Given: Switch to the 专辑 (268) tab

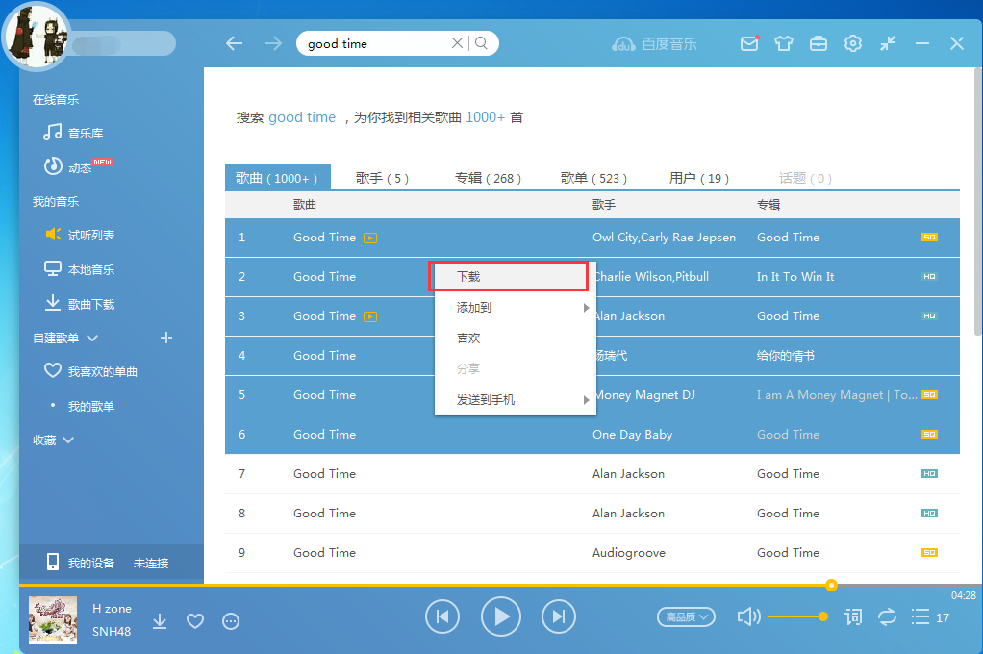Looking at the screenshot, I should (486, 178).
